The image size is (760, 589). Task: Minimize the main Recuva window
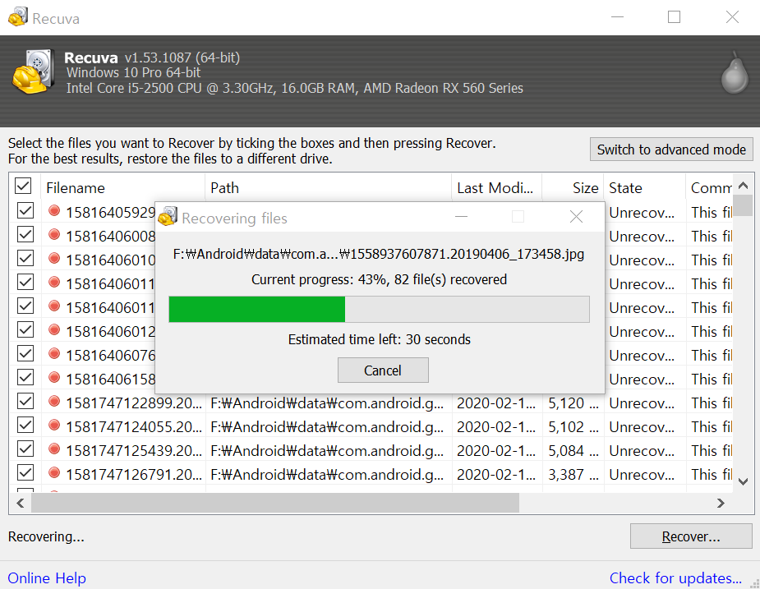point(618,17)
